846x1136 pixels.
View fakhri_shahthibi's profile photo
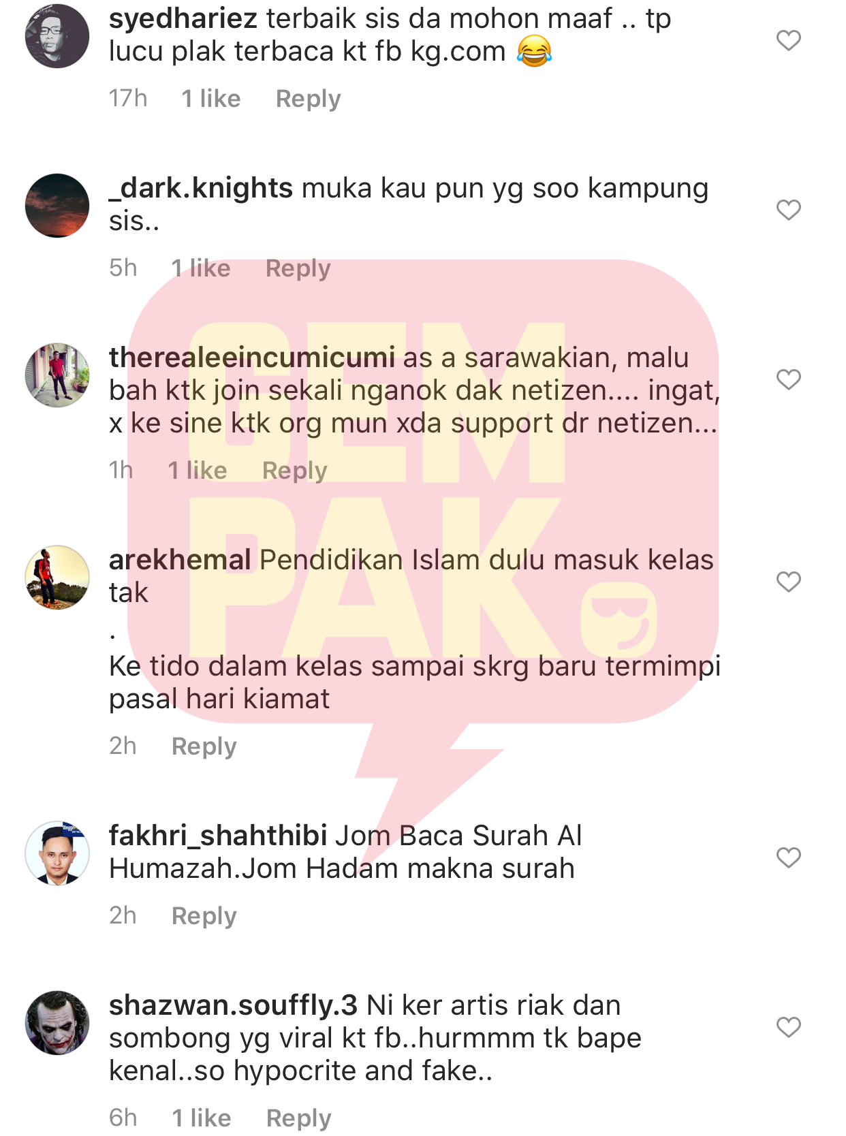pyautogui.click(x=57, y=853)
